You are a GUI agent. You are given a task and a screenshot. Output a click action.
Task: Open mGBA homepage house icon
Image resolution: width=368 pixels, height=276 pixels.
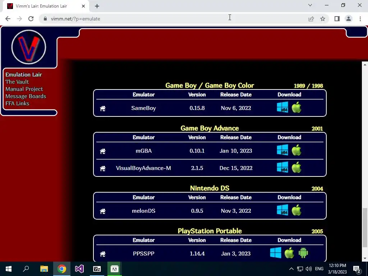pos(103,151)
